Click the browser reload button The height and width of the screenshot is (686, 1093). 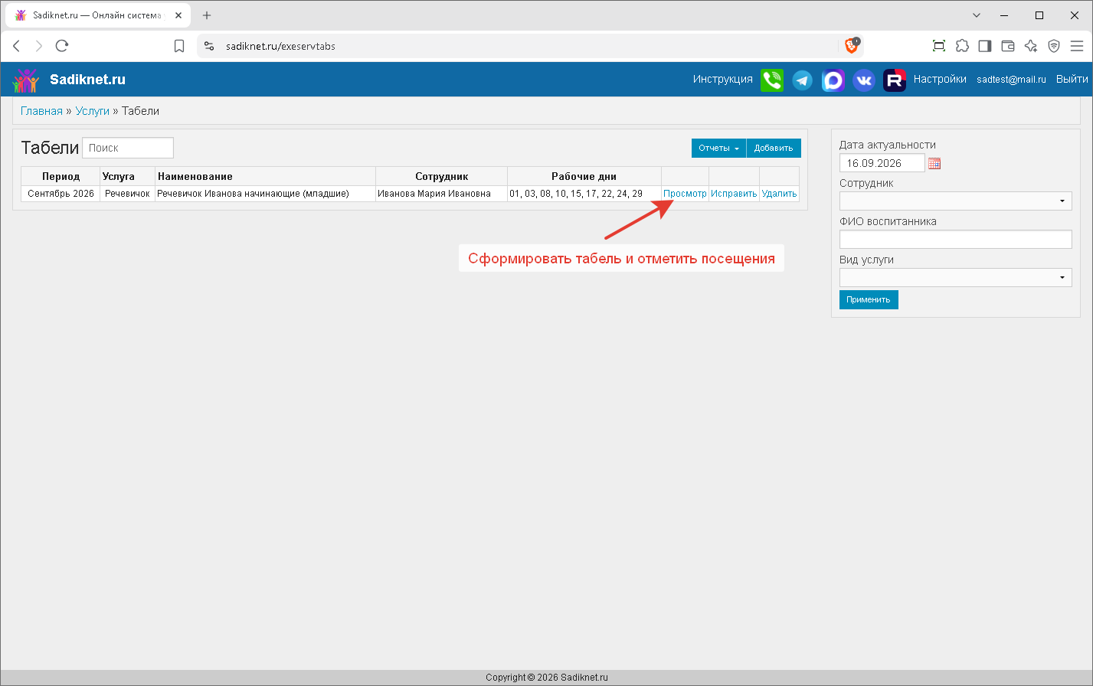tap(62, 46)
